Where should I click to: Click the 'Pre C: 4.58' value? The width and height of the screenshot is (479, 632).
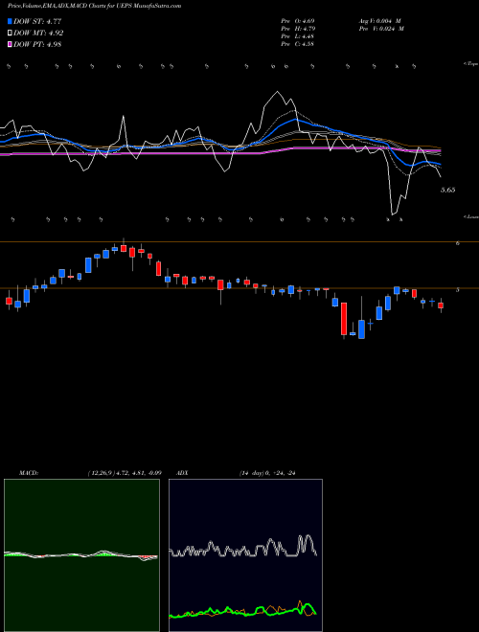(x=298, y=44)
